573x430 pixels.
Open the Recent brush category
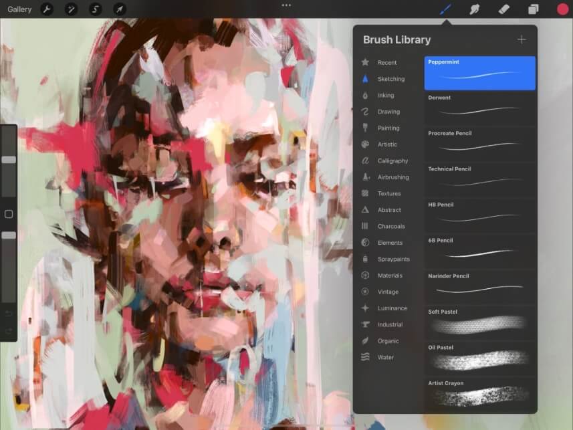tap(386, 63)
